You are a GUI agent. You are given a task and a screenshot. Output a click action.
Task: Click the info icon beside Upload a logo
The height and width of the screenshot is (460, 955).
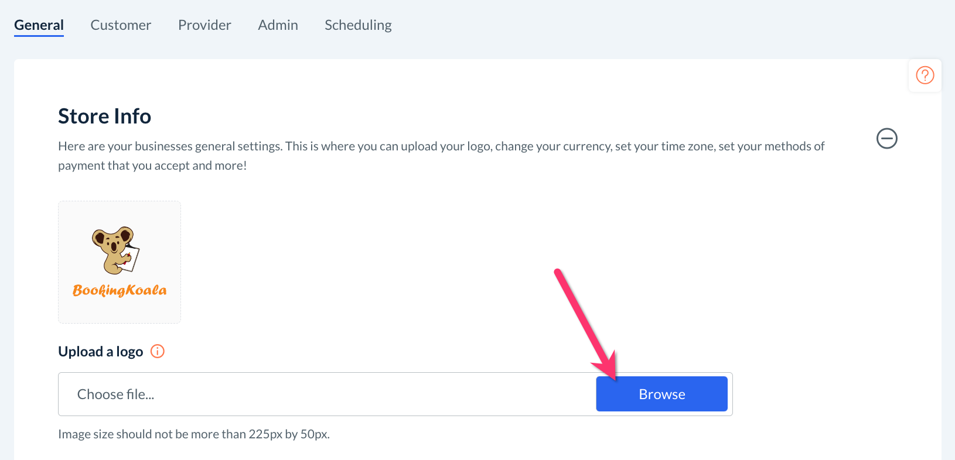coord(158,351)
